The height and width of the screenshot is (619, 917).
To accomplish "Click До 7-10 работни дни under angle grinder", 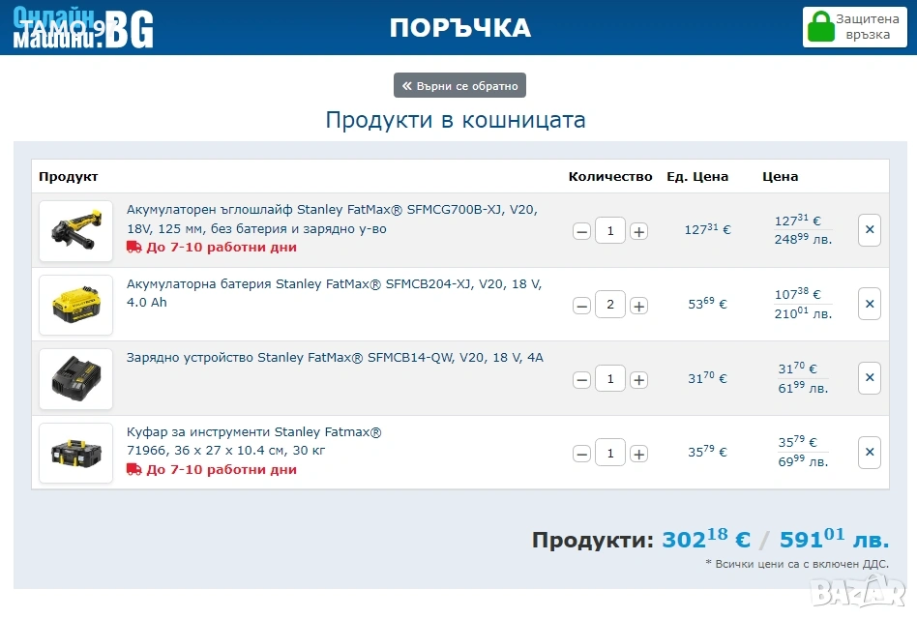I will pyautogui.click(x=222, y=248).
